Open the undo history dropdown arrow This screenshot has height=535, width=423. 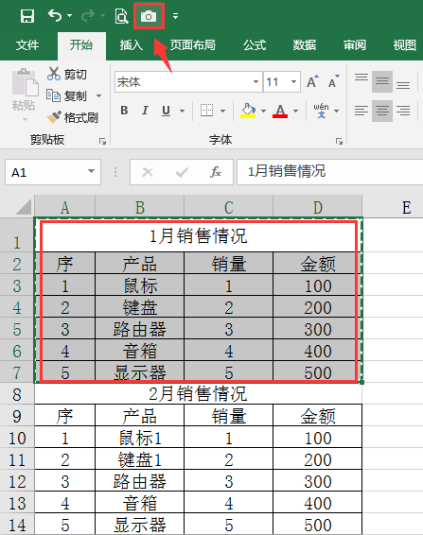70,16
